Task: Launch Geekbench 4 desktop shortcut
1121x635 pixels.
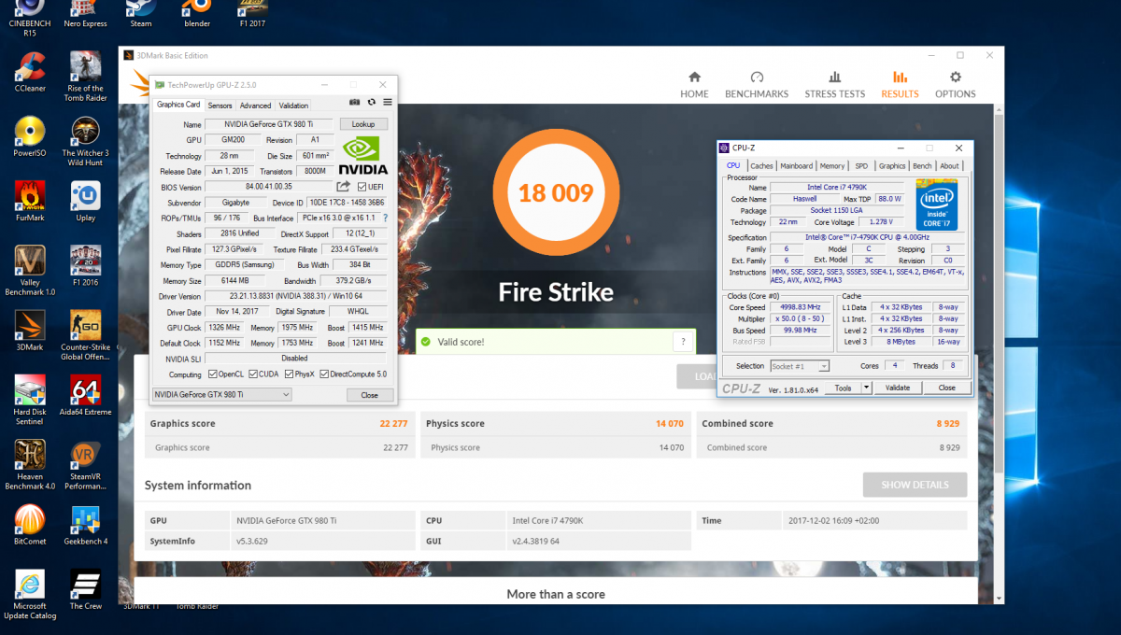Action: 86,525
